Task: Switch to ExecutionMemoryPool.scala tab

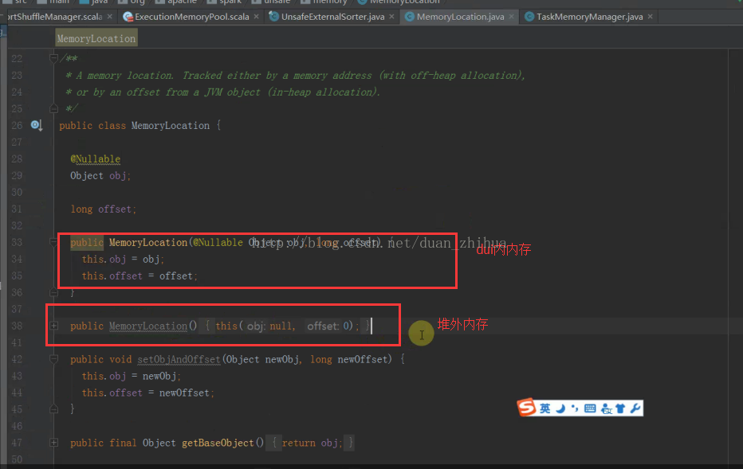Action: click(x=191, y=17)
